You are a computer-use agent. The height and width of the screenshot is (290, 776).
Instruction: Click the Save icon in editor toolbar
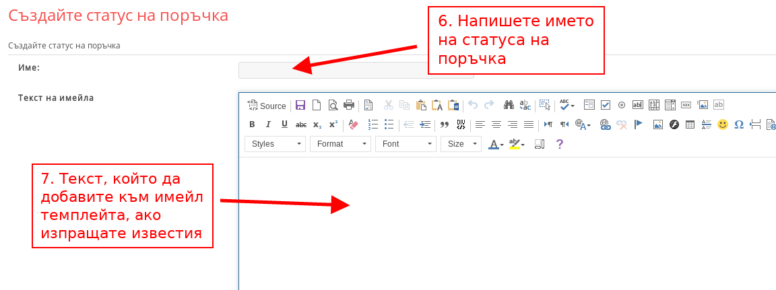coord(300,105)
